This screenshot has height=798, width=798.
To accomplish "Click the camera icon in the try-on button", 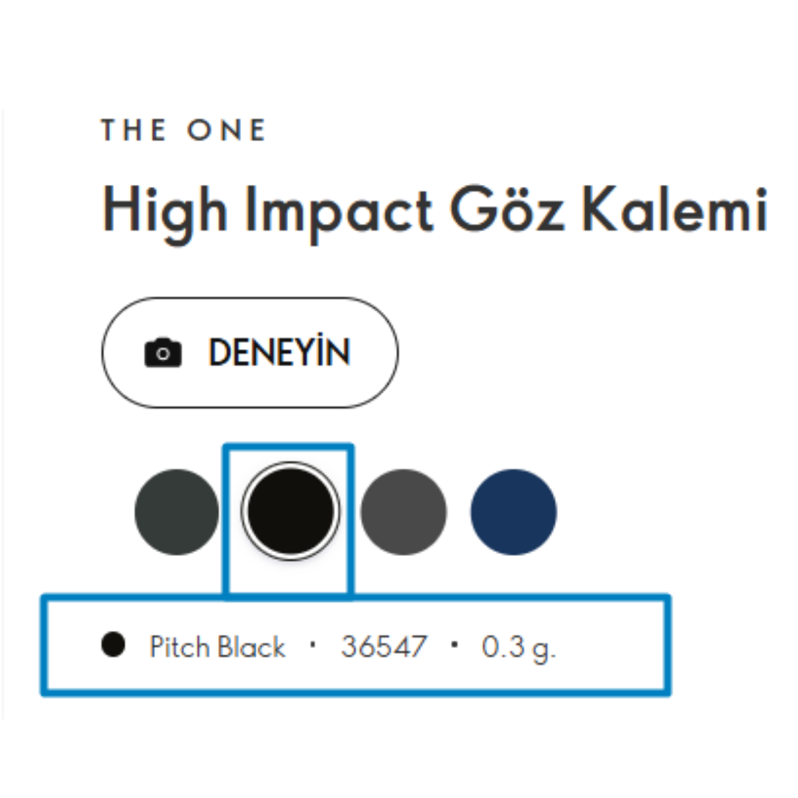I will 163,352.
